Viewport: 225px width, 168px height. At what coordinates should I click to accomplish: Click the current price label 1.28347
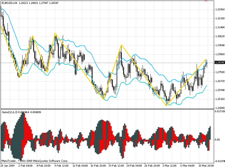tap(220, 62)
